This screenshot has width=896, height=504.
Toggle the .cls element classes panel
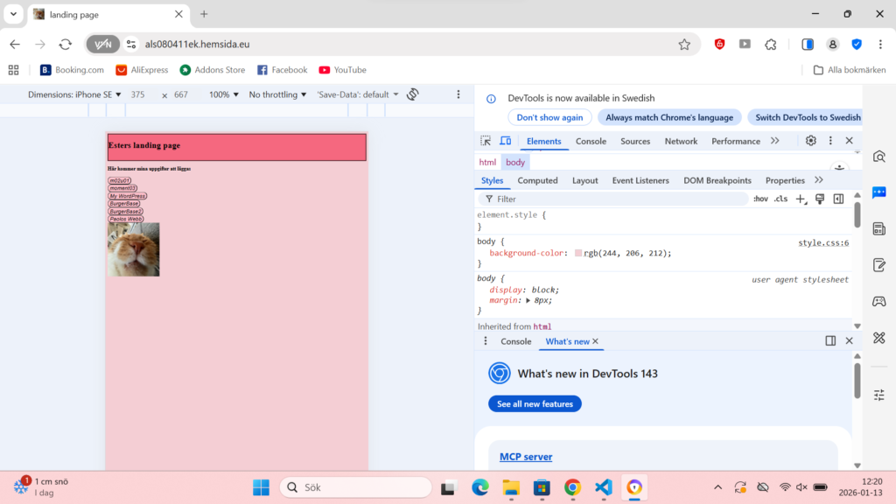(780, 199)
